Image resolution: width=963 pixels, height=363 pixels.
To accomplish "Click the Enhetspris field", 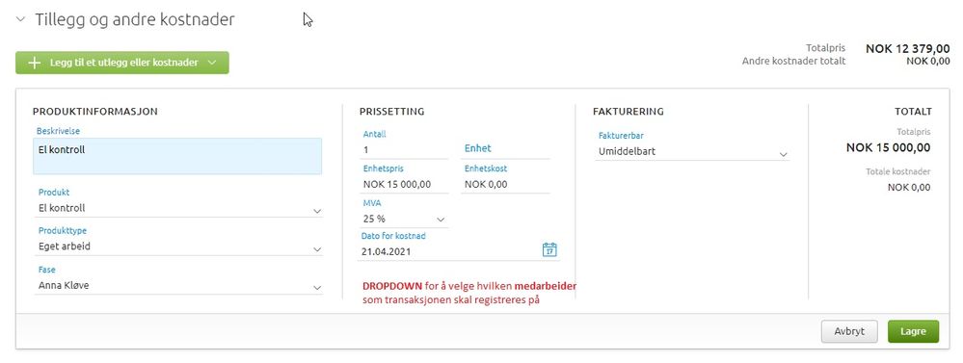I will pos(405,185).
